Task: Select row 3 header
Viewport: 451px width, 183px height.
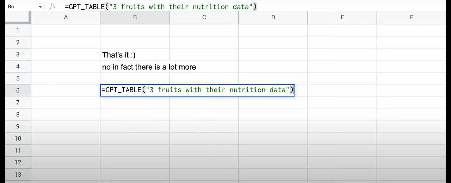Action: coord(18,54)
